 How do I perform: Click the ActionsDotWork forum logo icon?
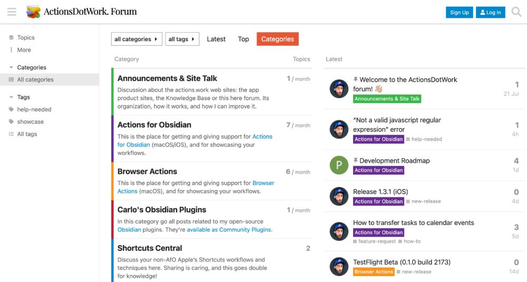click(x=33, y=12)
